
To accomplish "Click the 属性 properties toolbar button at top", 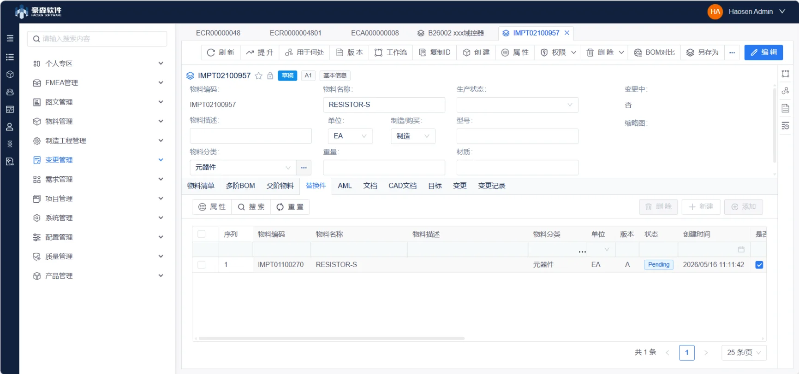I will point(515,53).
